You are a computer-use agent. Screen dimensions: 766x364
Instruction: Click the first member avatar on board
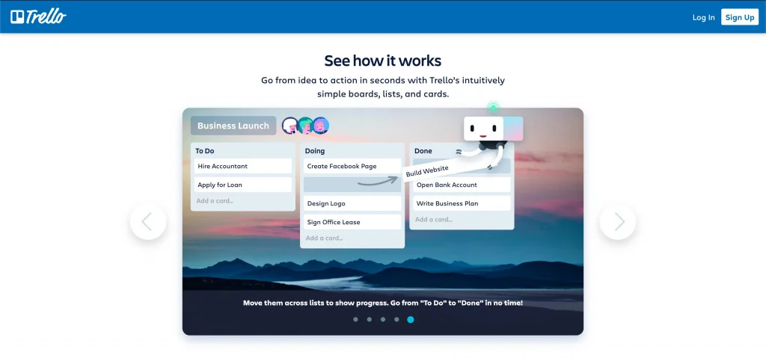tap(290, 126)
